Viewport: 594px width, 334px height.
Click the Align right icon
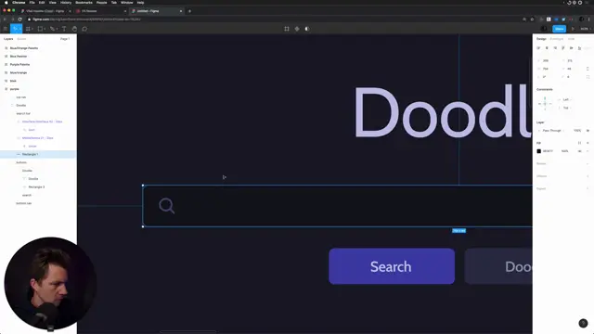pos(555,48)
